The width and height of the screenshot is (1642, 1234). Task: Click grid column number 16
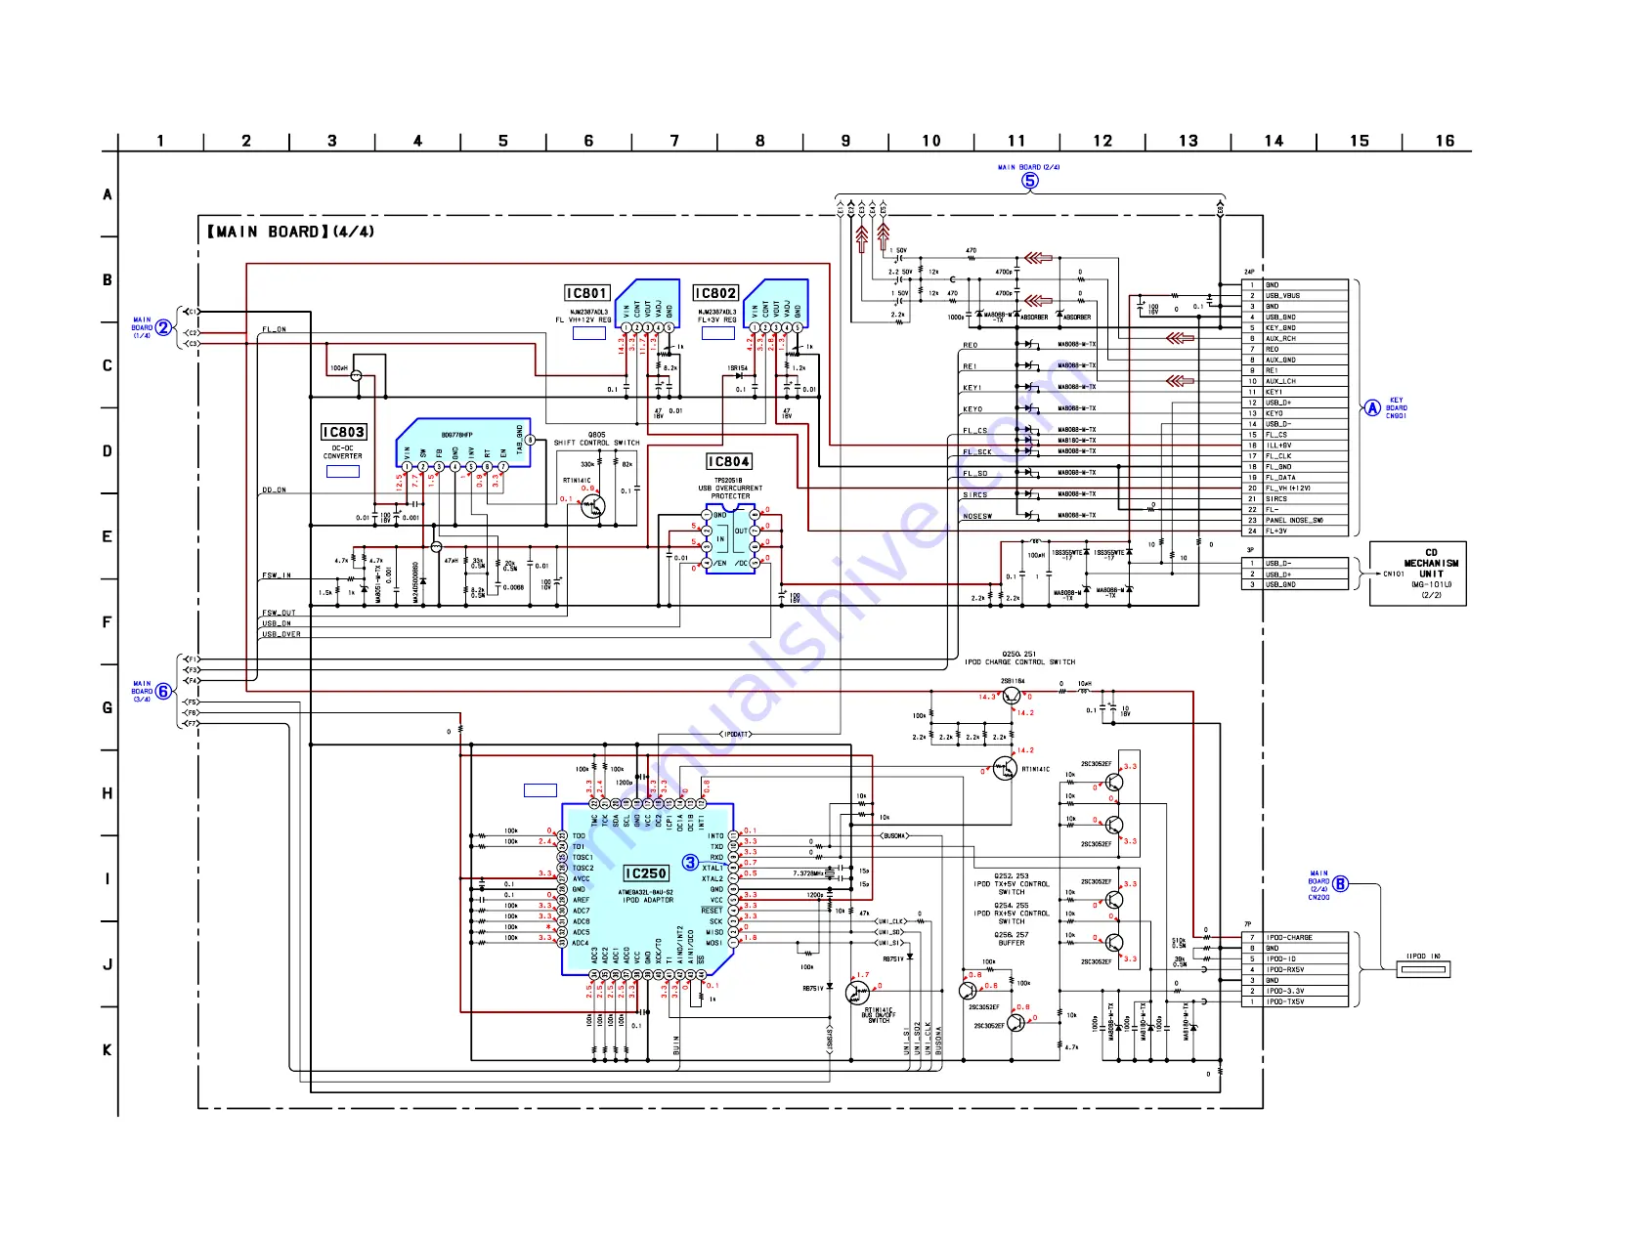click(x=1445, y=141)
